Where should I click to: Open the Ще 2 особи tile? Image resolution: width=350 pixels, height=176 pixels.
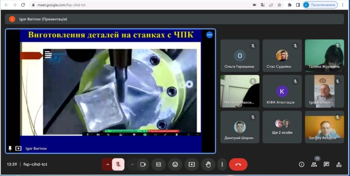click(x=282, y=127)
